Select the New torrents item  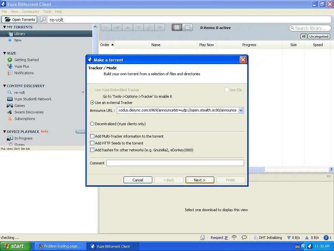click(18, 40)
